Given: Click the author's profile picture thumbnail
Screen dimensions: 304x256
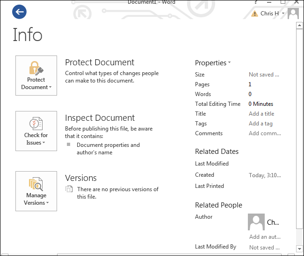Looking at the screenshot, I should coord(256,222).
